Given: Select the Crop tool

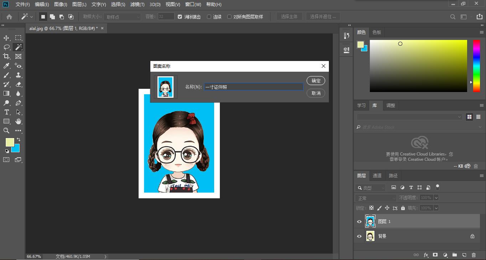Looking at the screenshot, I should [6, 56].
